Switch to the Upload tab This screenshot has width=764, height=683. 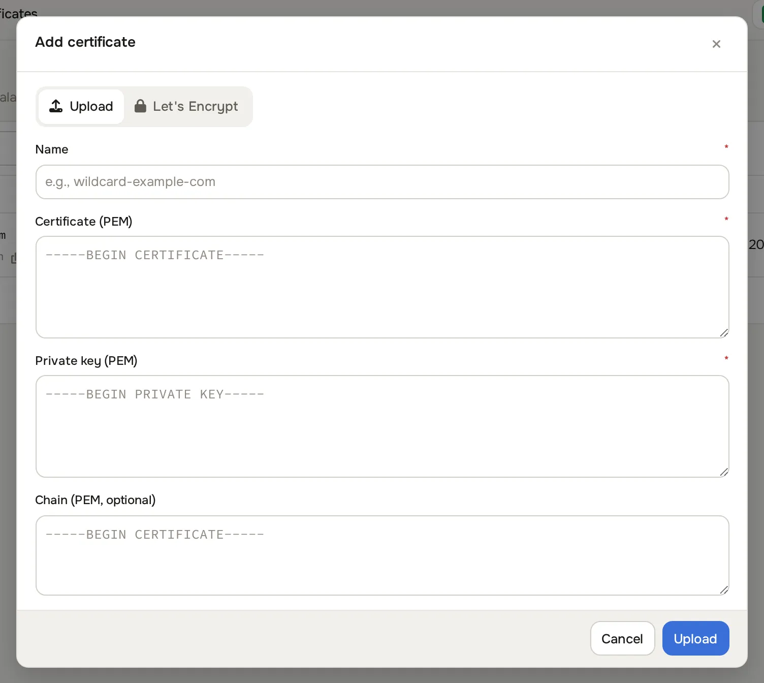81,106
